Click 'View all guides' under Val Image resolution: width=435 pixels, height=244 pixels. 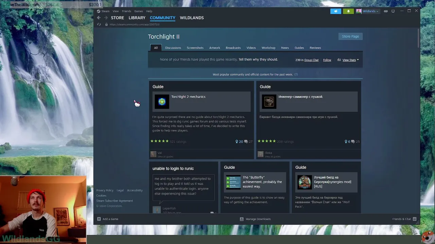165,157
